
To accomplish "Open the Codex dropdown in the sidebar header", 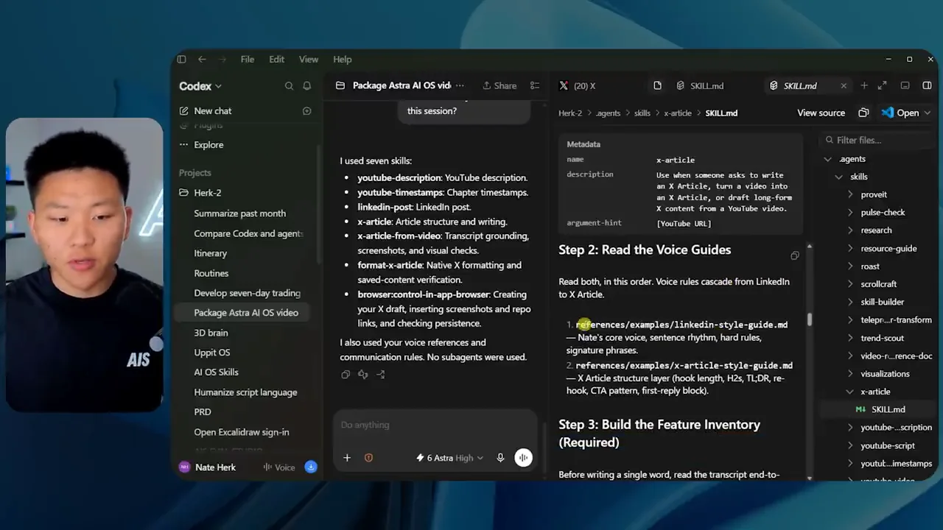I will [200, 86].
